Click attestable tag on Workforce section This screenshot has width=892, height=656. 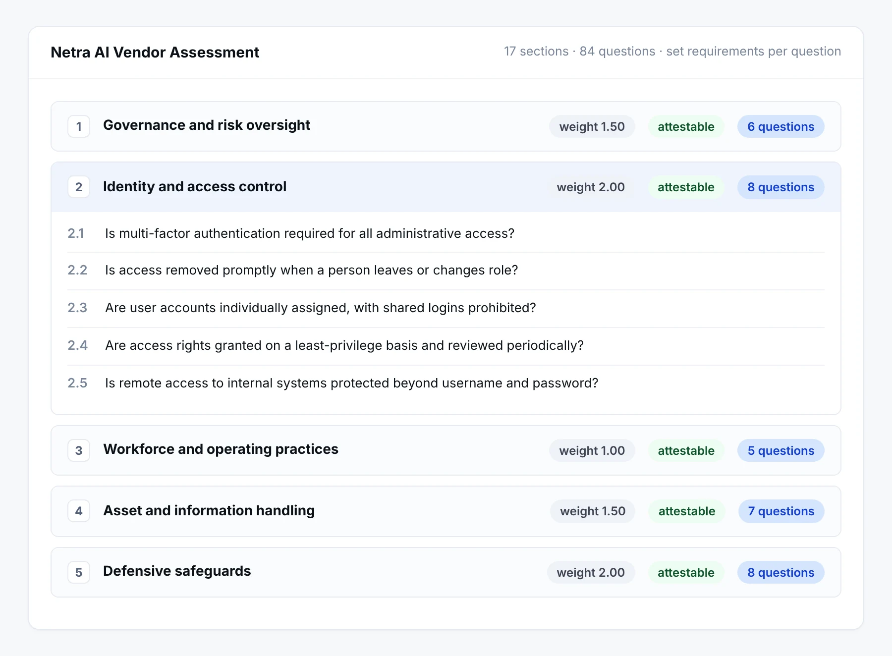(686, 450)
